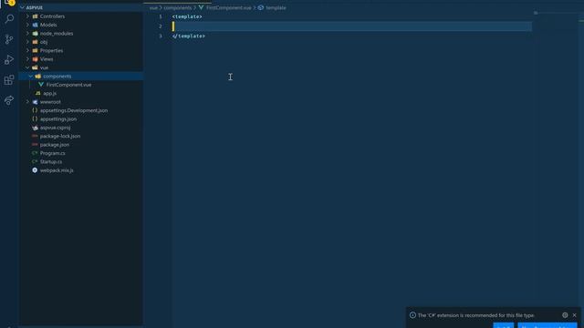Click the csproj icon of aspvue.csproj
Image resolution: width=584 pixels, height=328 pixels.
(35, 128)
